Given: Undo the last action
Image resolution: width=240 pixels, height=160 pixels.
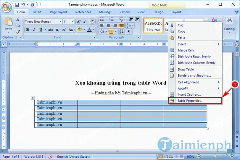Looking at the screenshot, I should pyautogui.click(x=23, y=5).
